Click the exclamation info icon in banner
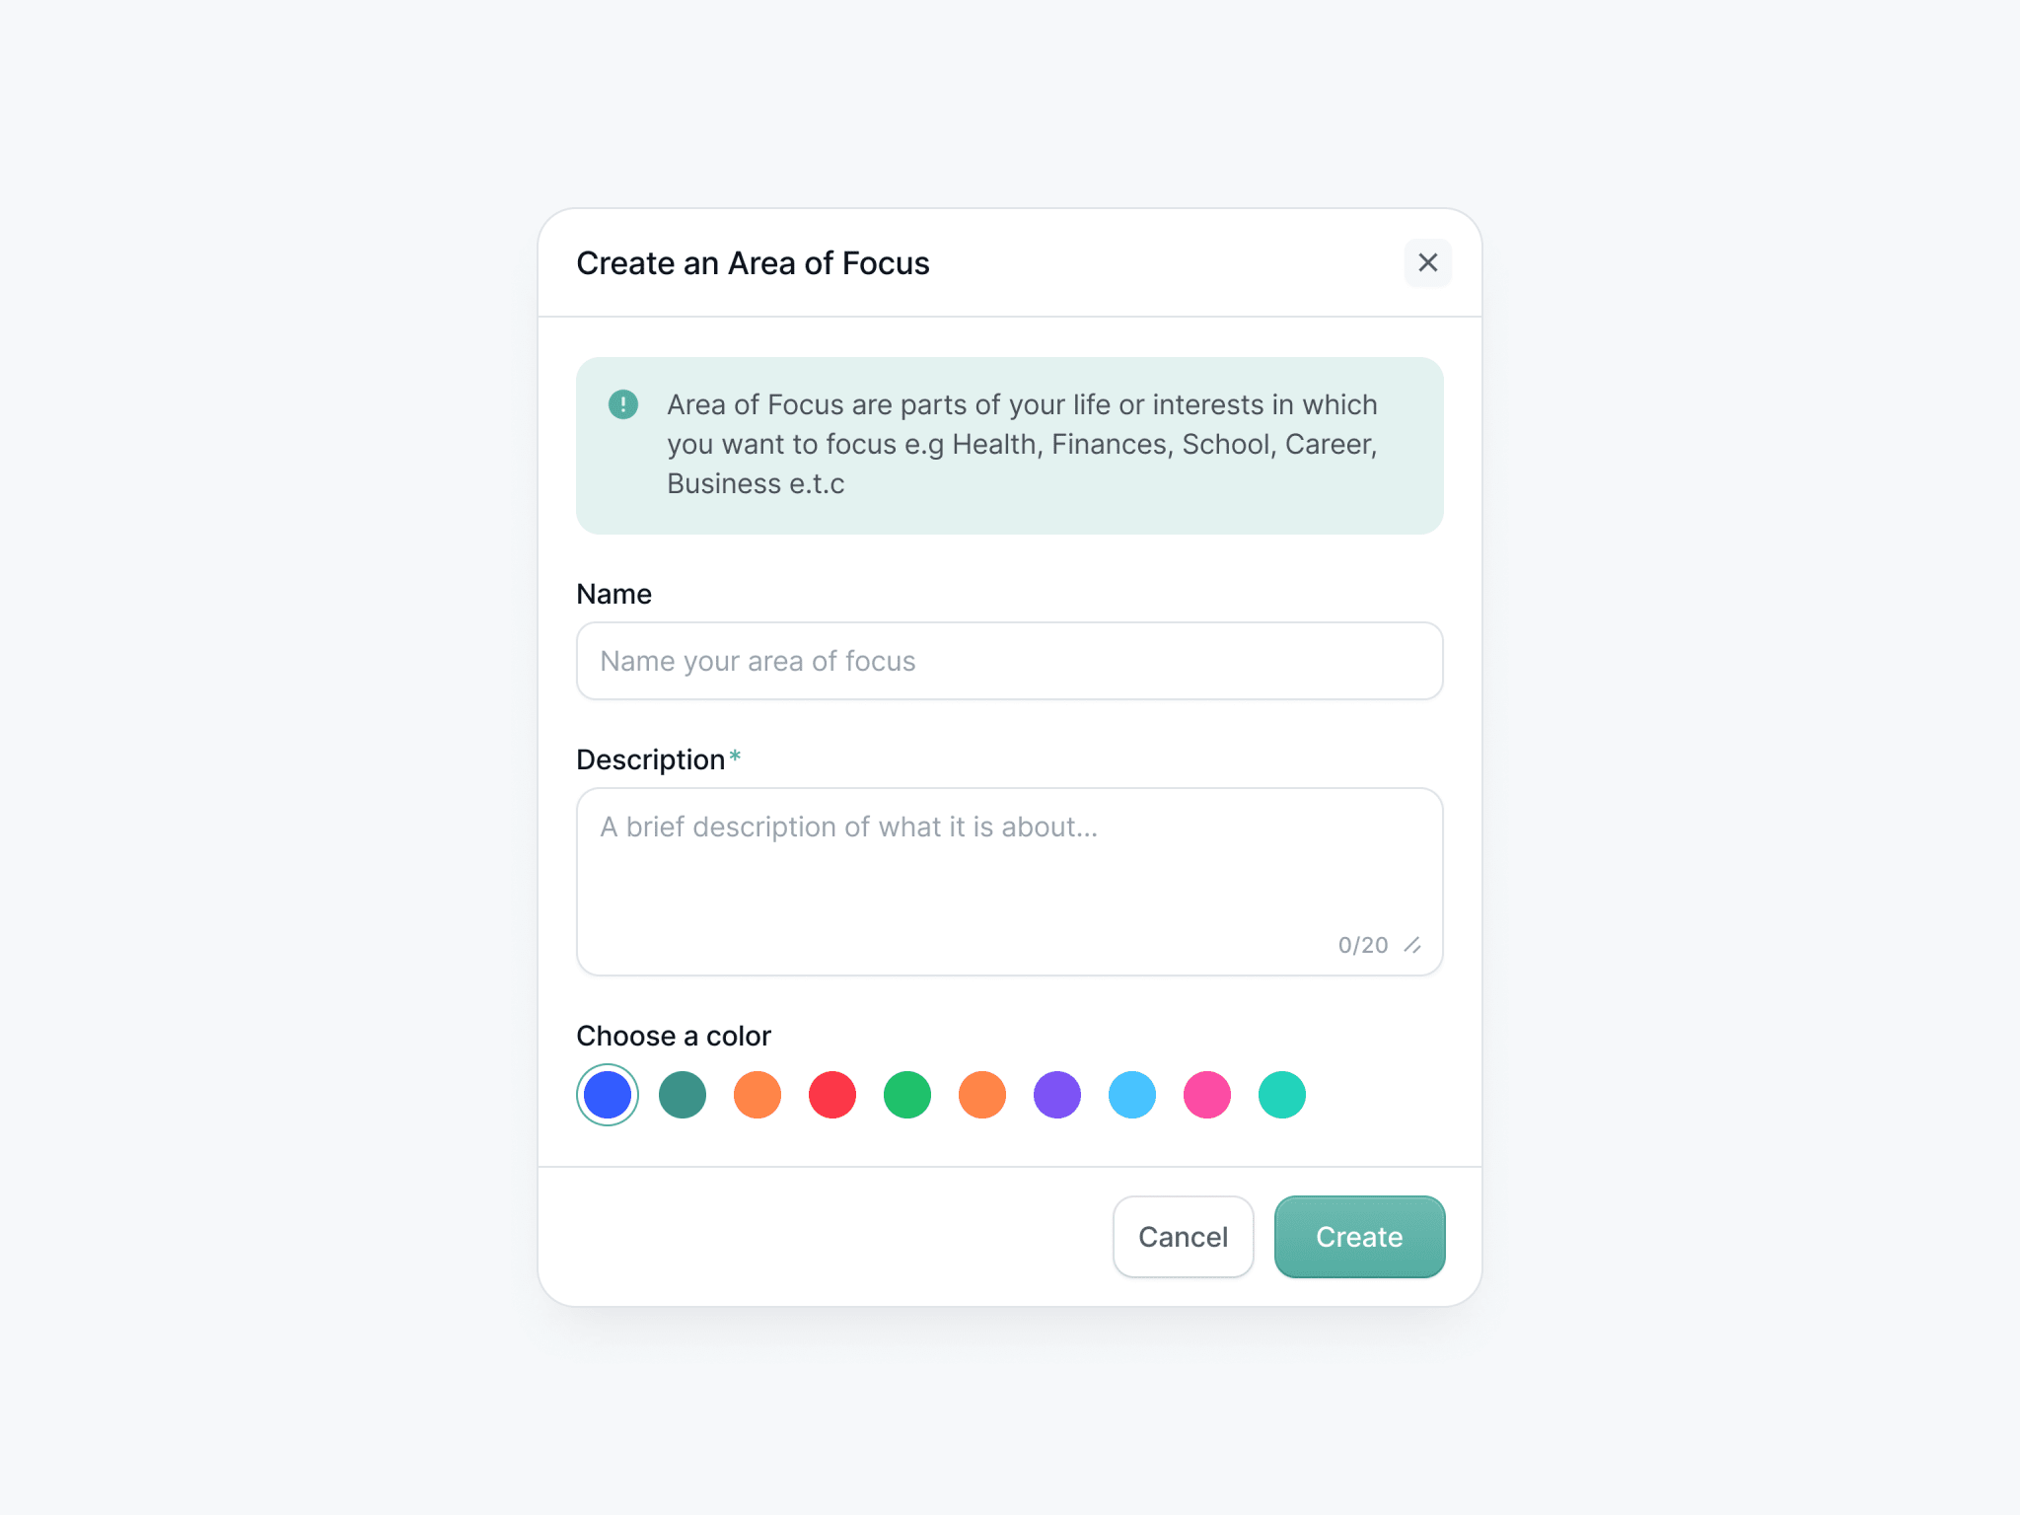This screenshot has height=1515, width=2020. click(x=623, y=404)
